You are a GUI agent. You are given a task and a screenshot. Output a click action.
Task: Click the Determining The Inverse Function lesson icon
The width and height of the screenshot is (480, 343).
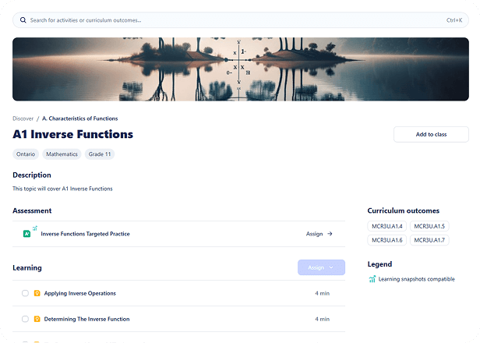(x=37, y=319)
